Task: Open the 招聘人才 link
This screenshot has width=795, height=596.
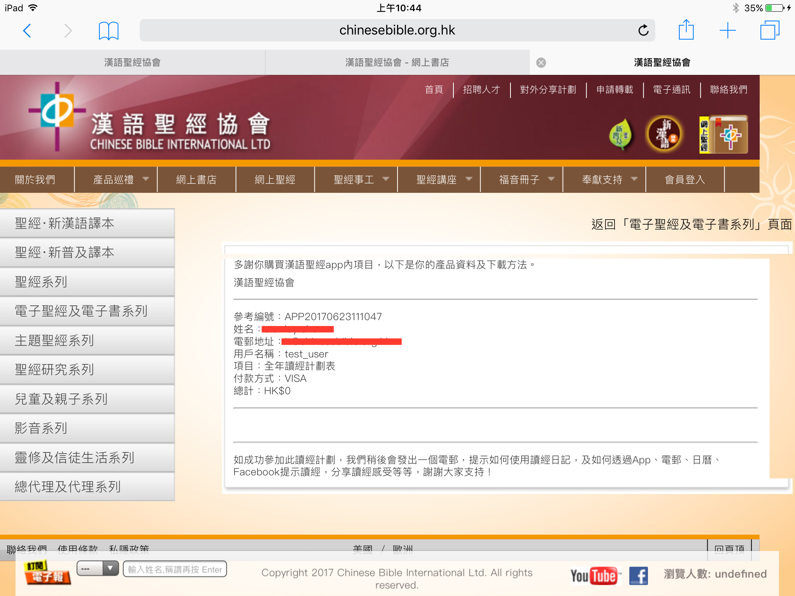Action: (481, 90)
